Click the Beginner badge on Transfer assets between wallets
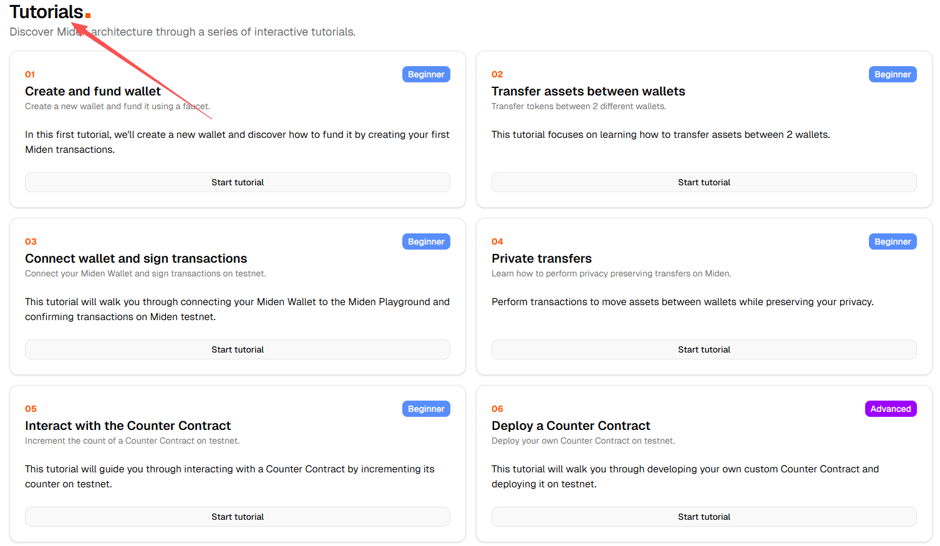The image size is (940, 546). click(x=893, y=74)
